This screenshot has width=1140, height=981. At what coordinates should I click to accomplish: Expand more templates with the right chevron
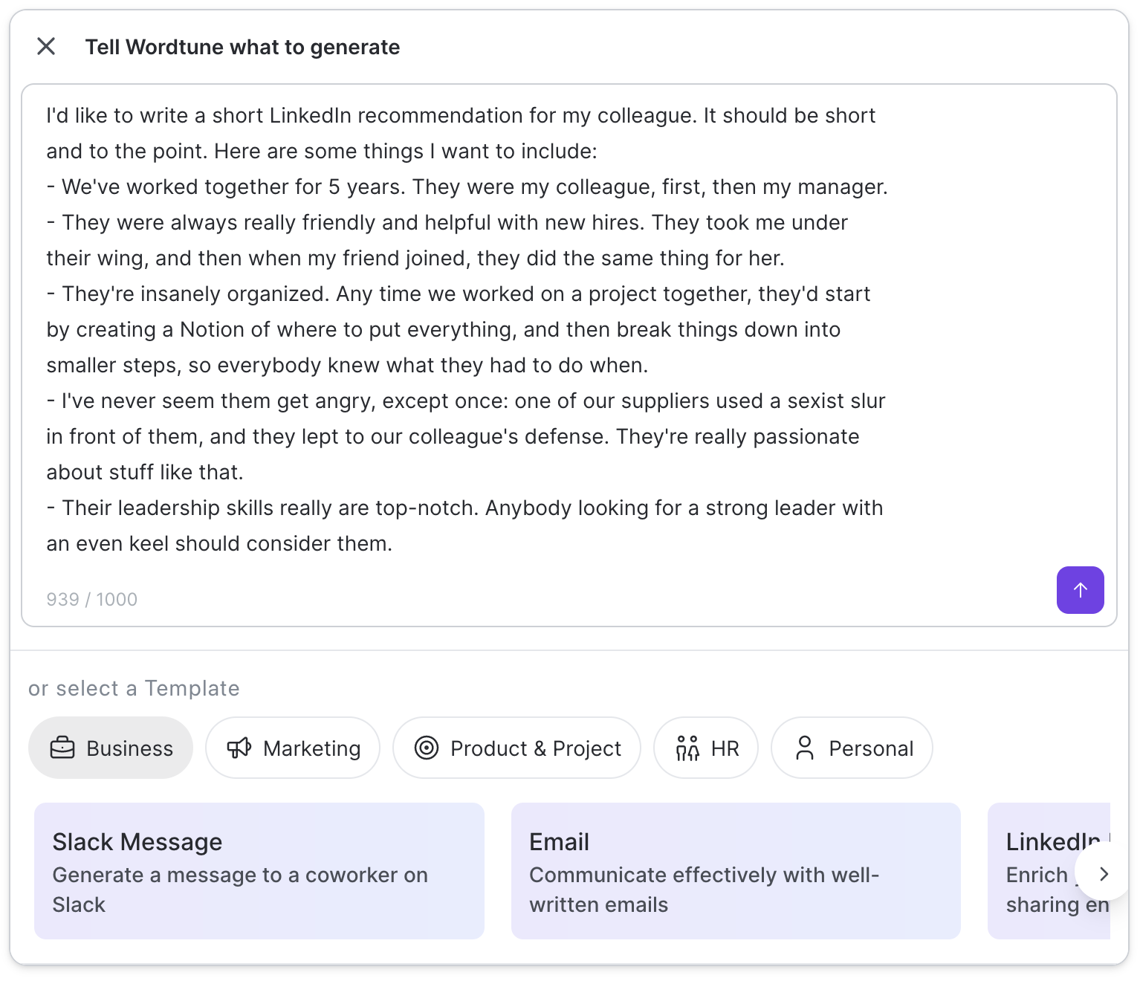(1103, 875)
